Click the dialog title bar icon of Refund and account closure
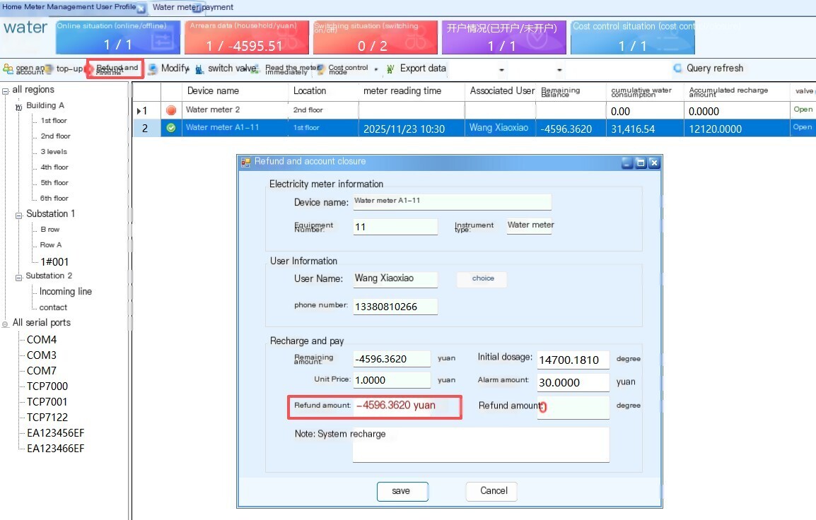Viewport: 816px width, 520px height. click(x=245, y=162)
